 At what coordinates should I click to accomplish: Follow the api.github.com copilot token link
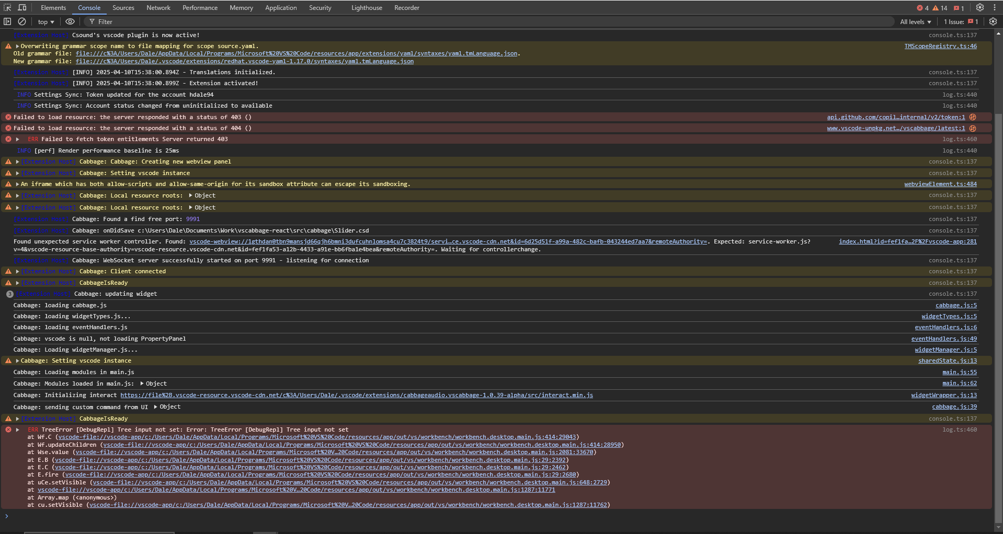click(x=896, y=117)
